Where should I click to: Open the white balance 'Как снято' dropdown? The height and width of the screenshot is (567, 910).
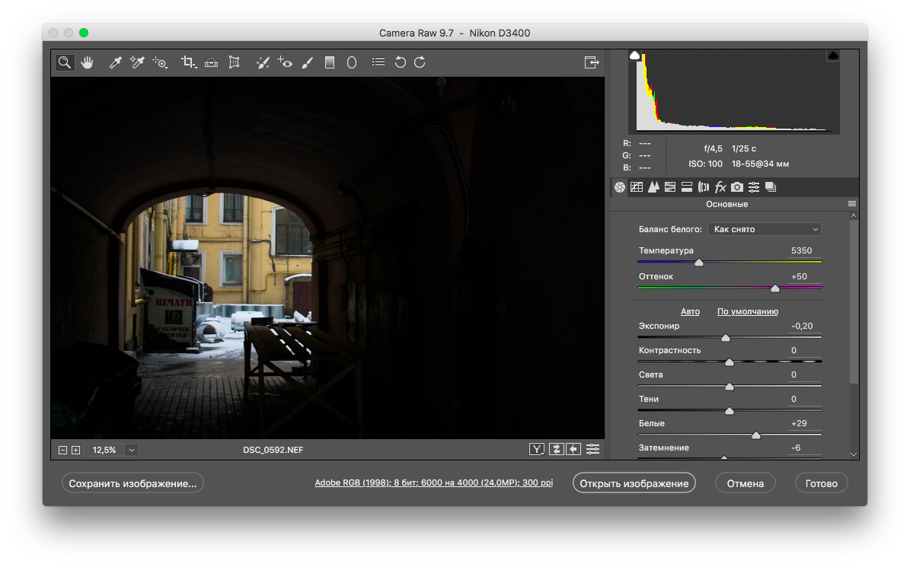point(764,229)
